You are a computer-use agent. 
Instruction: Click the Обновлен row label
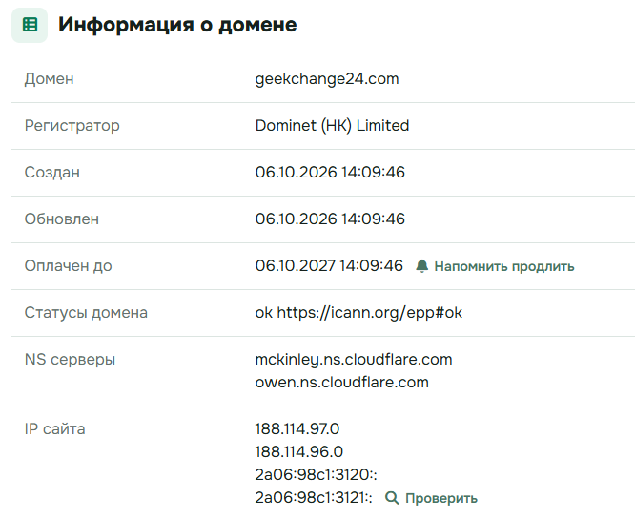pos(62,219)
